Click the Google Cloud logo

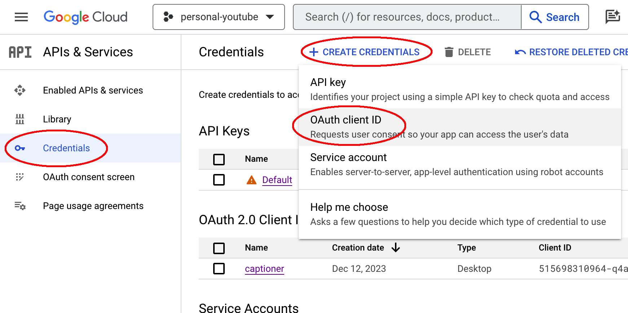85,17
